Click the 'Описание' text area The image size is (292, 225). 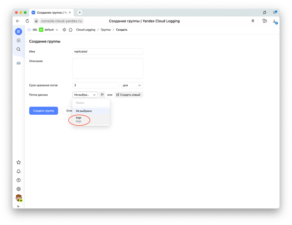[108, 68]
